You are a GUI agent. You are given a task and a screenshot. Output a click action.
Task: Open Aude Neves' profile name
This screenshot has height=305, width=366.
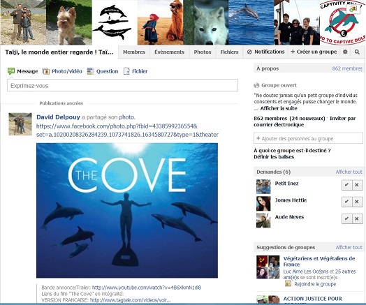[289, 217]
